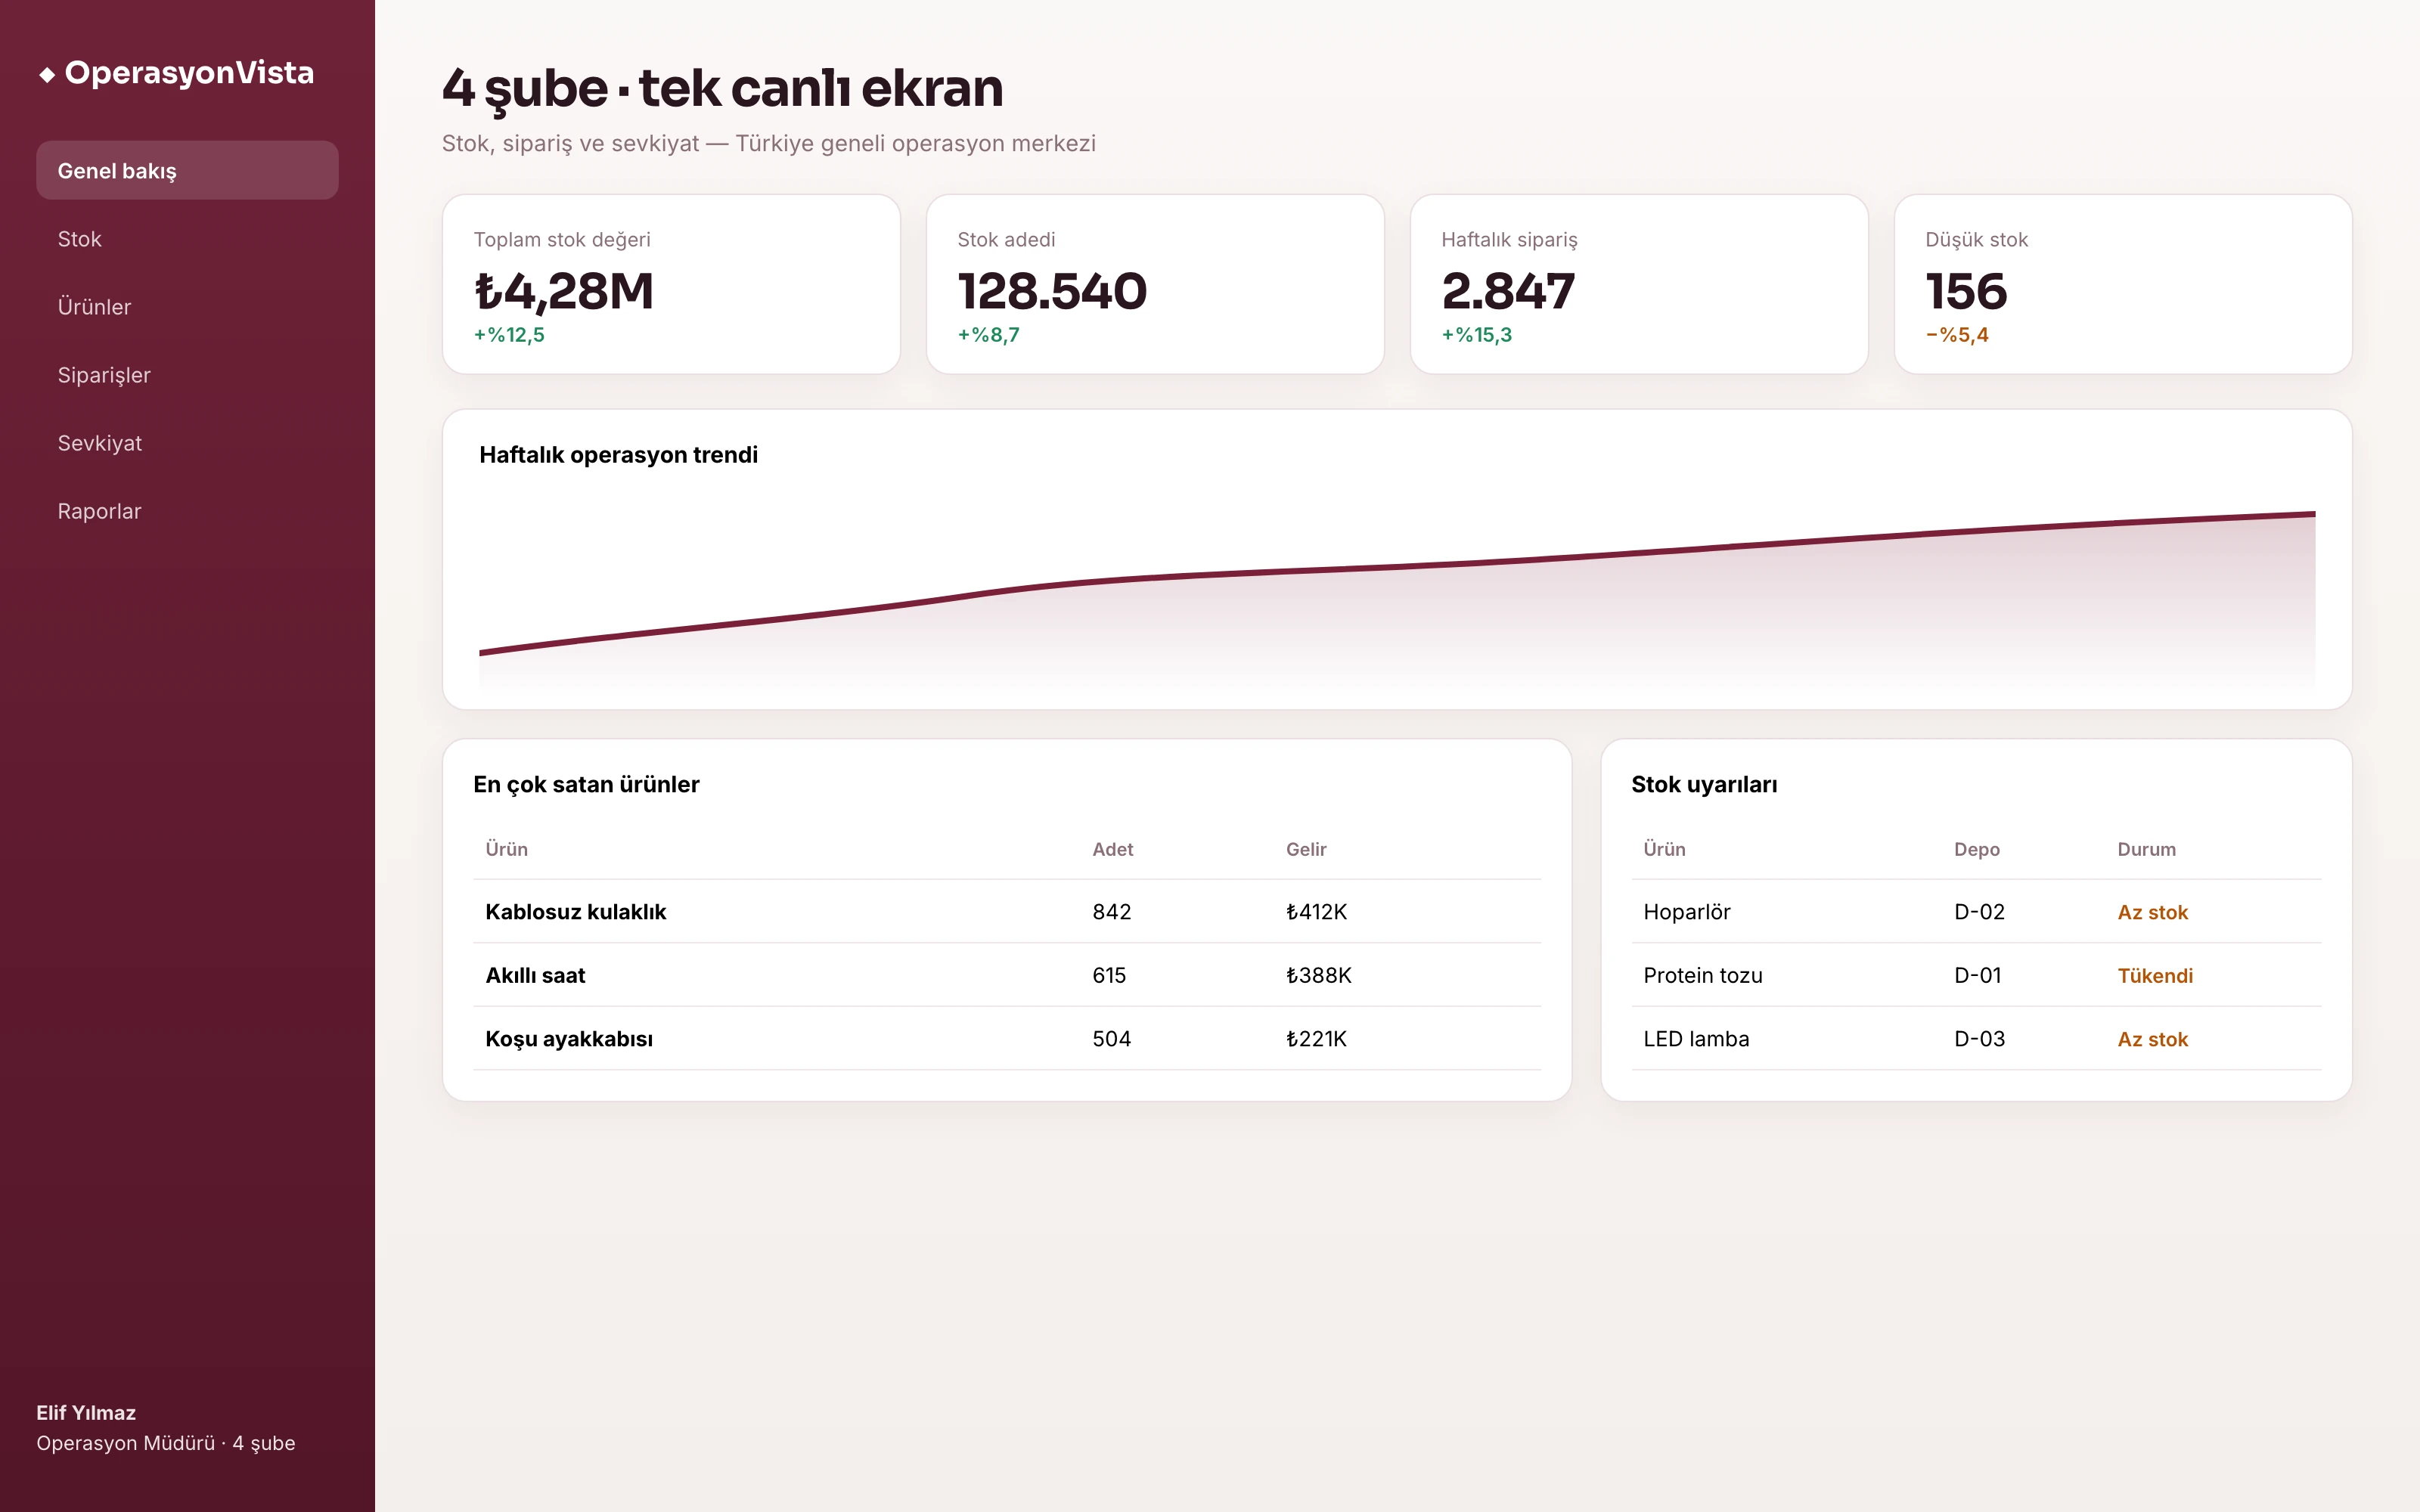Open the Stok adedi card

click(1155, 284)
